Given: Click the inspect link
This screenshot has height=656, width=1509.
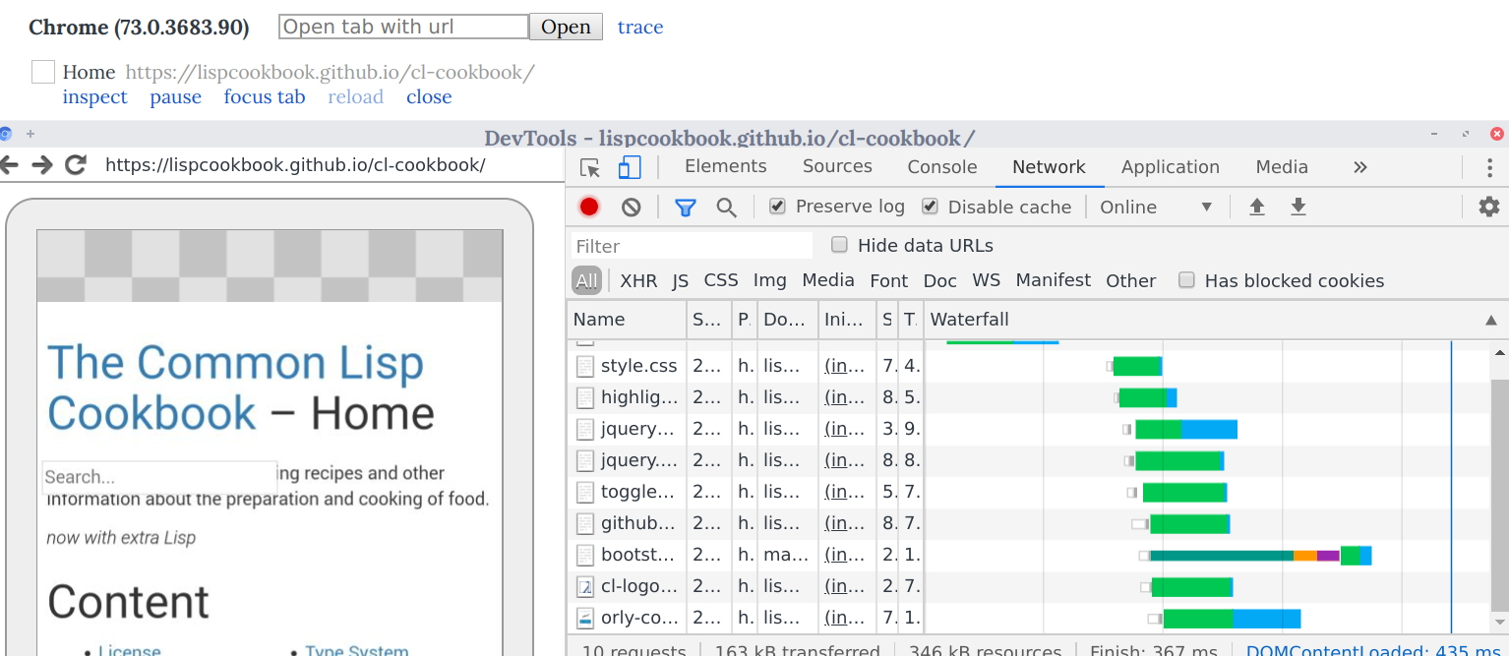Looking at the screenshot, I should pos(95,96).
